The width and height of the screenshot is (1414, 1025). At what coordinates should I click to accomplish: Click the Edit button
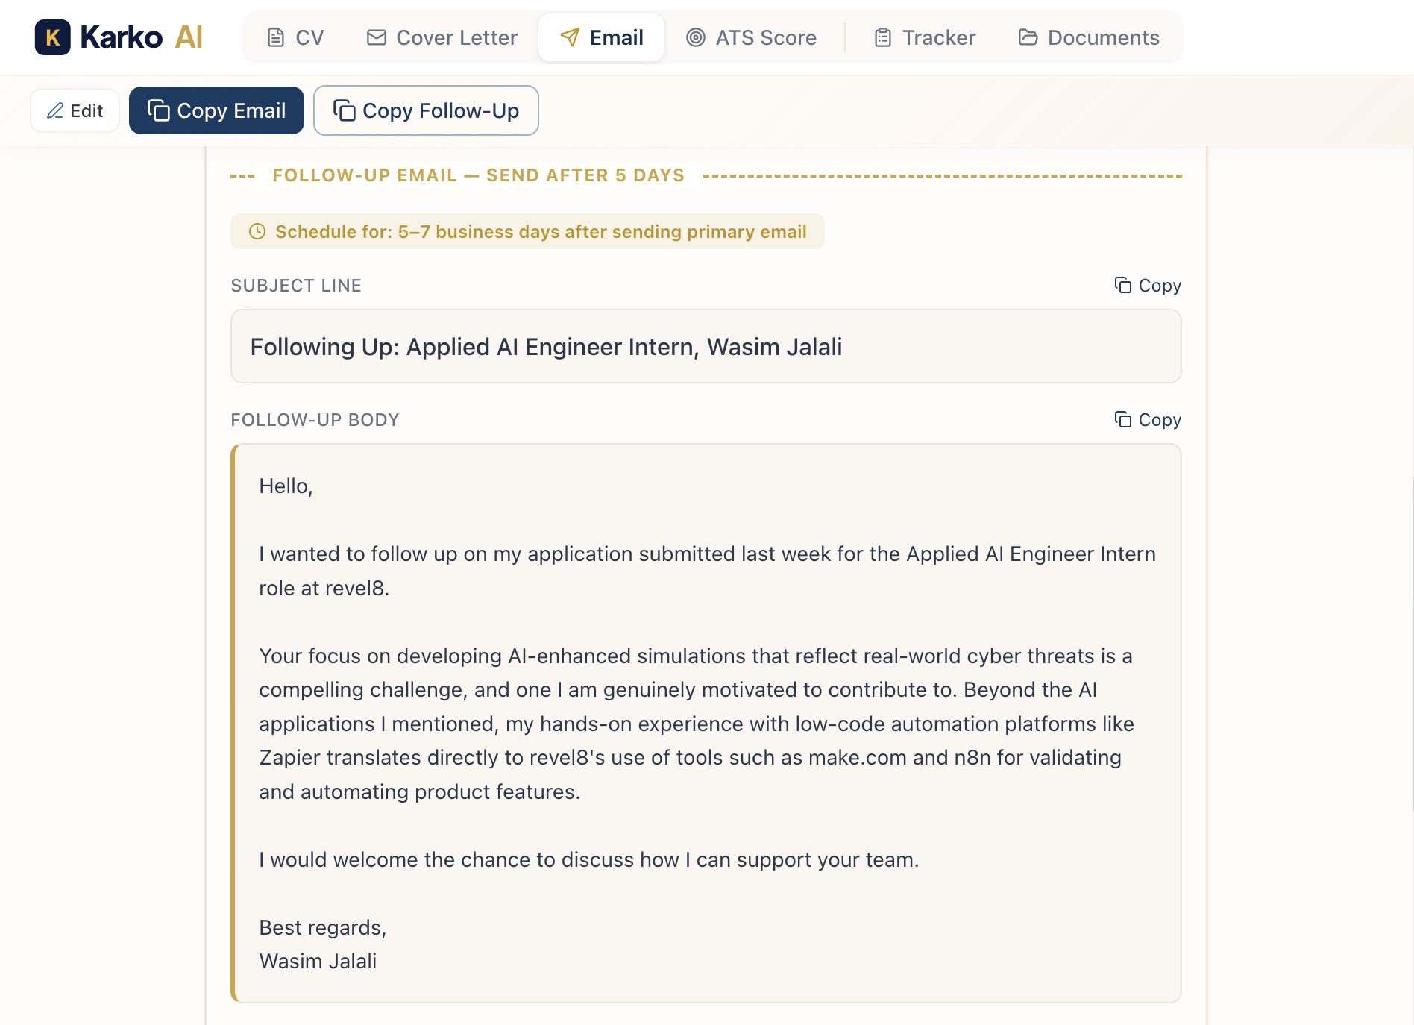click(74, 110)
